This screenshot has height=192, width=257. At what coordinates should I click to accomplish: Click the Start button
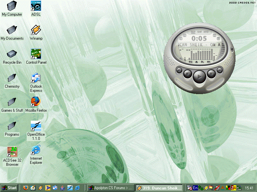coord(9,188)
